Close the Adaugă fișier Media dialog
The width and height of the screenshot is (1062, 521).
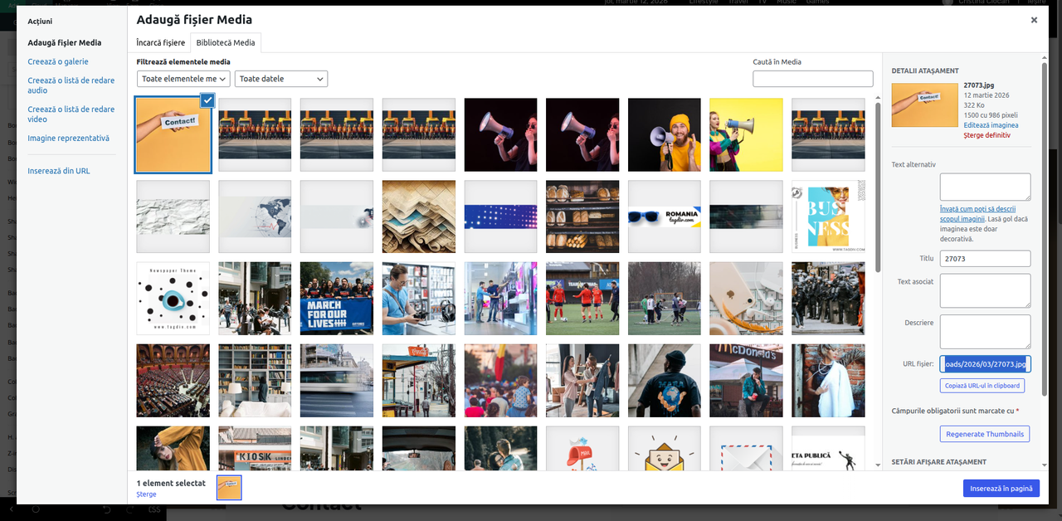click(x=1034, y=20)
